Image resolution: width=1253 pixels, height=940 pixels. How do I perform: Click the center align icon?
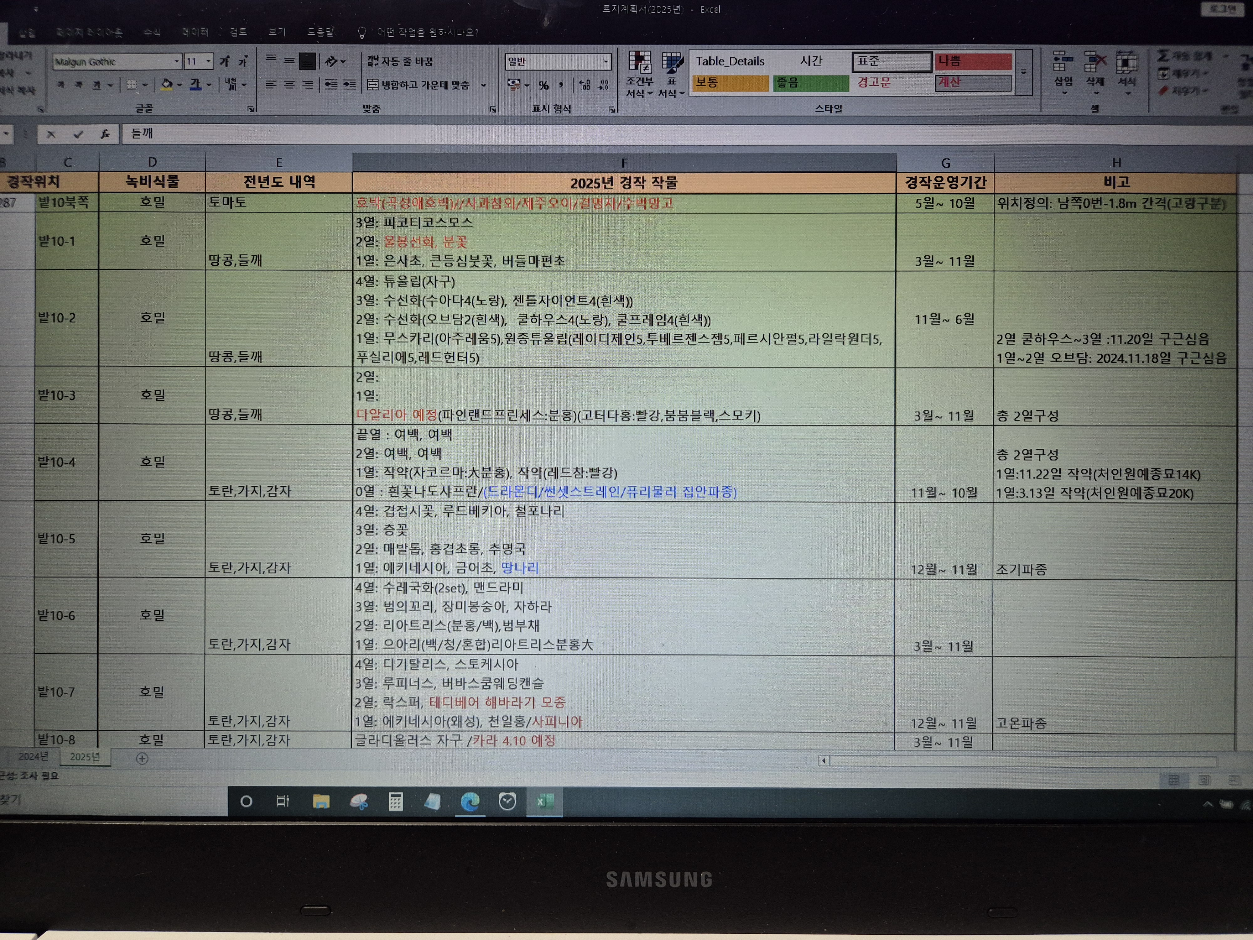(289, 85)
